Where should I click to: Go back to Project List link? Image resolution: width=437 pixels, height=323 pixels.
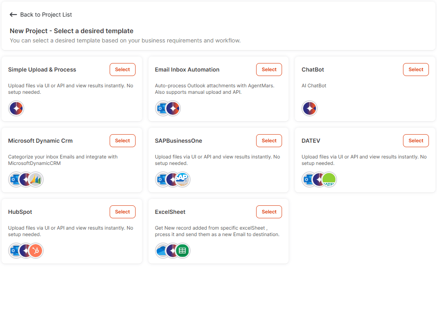(46, 15)
